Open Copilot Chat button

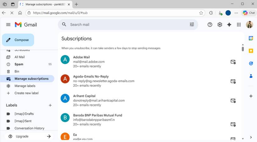pos(249,13)
